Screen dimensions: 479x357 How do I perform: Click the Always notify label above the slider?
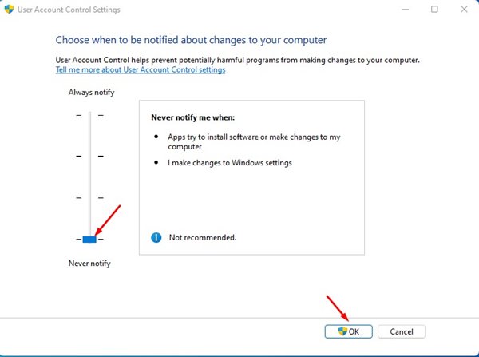pos(91,93)
